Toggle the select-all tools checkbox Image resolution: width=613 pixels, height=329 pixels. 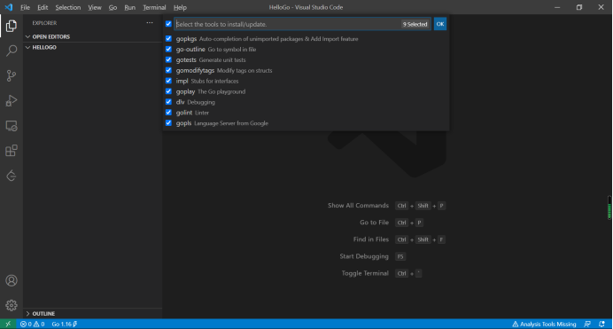(168, 24)
